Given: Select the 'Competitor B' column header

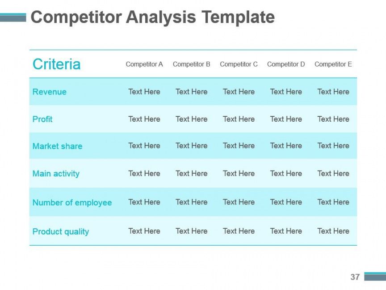Looking at the screenshot, I should (191, 64).
